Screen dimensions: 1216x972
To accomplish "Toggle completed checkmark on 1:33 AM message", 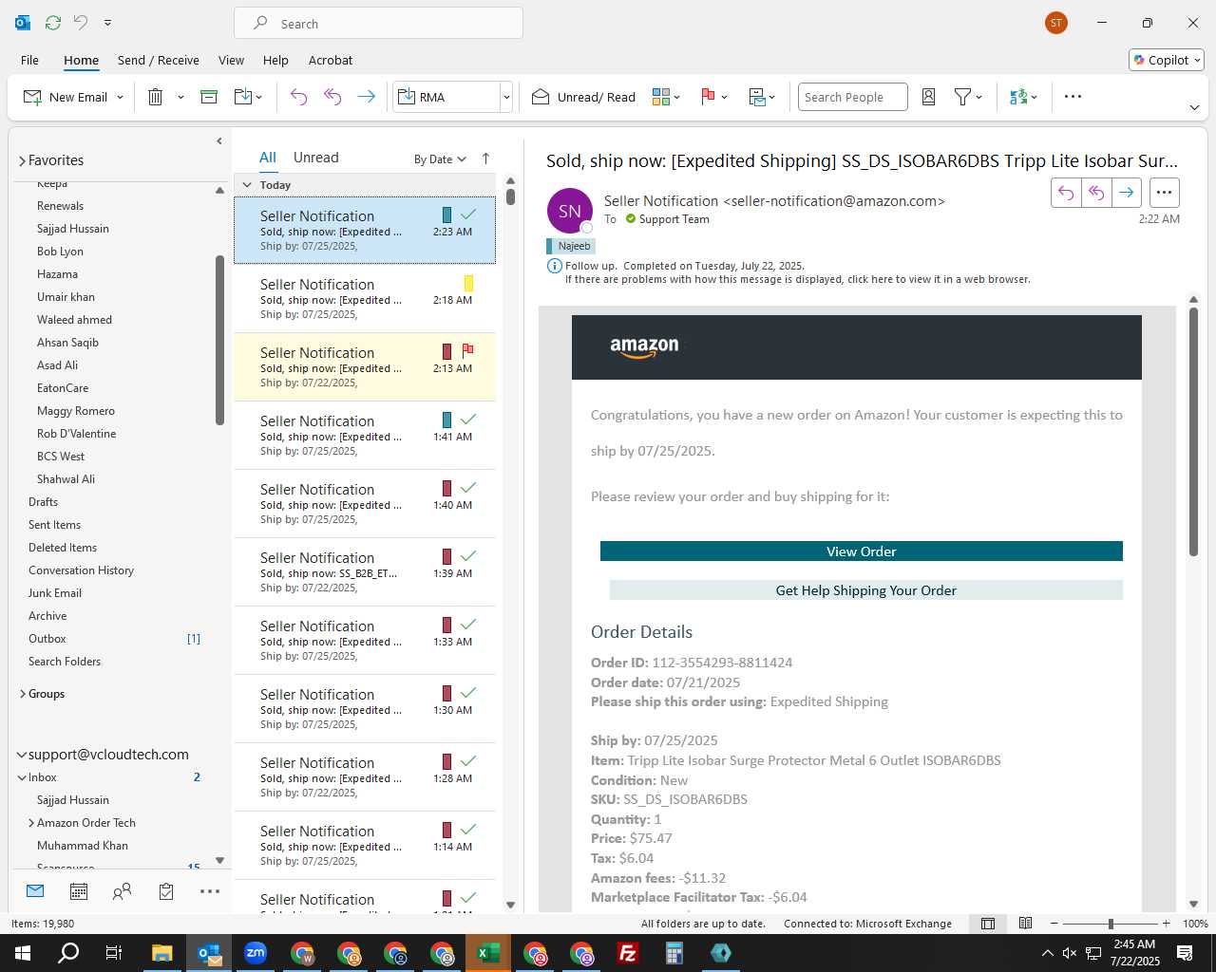I will pyautogui.click(x=468, y=625).
